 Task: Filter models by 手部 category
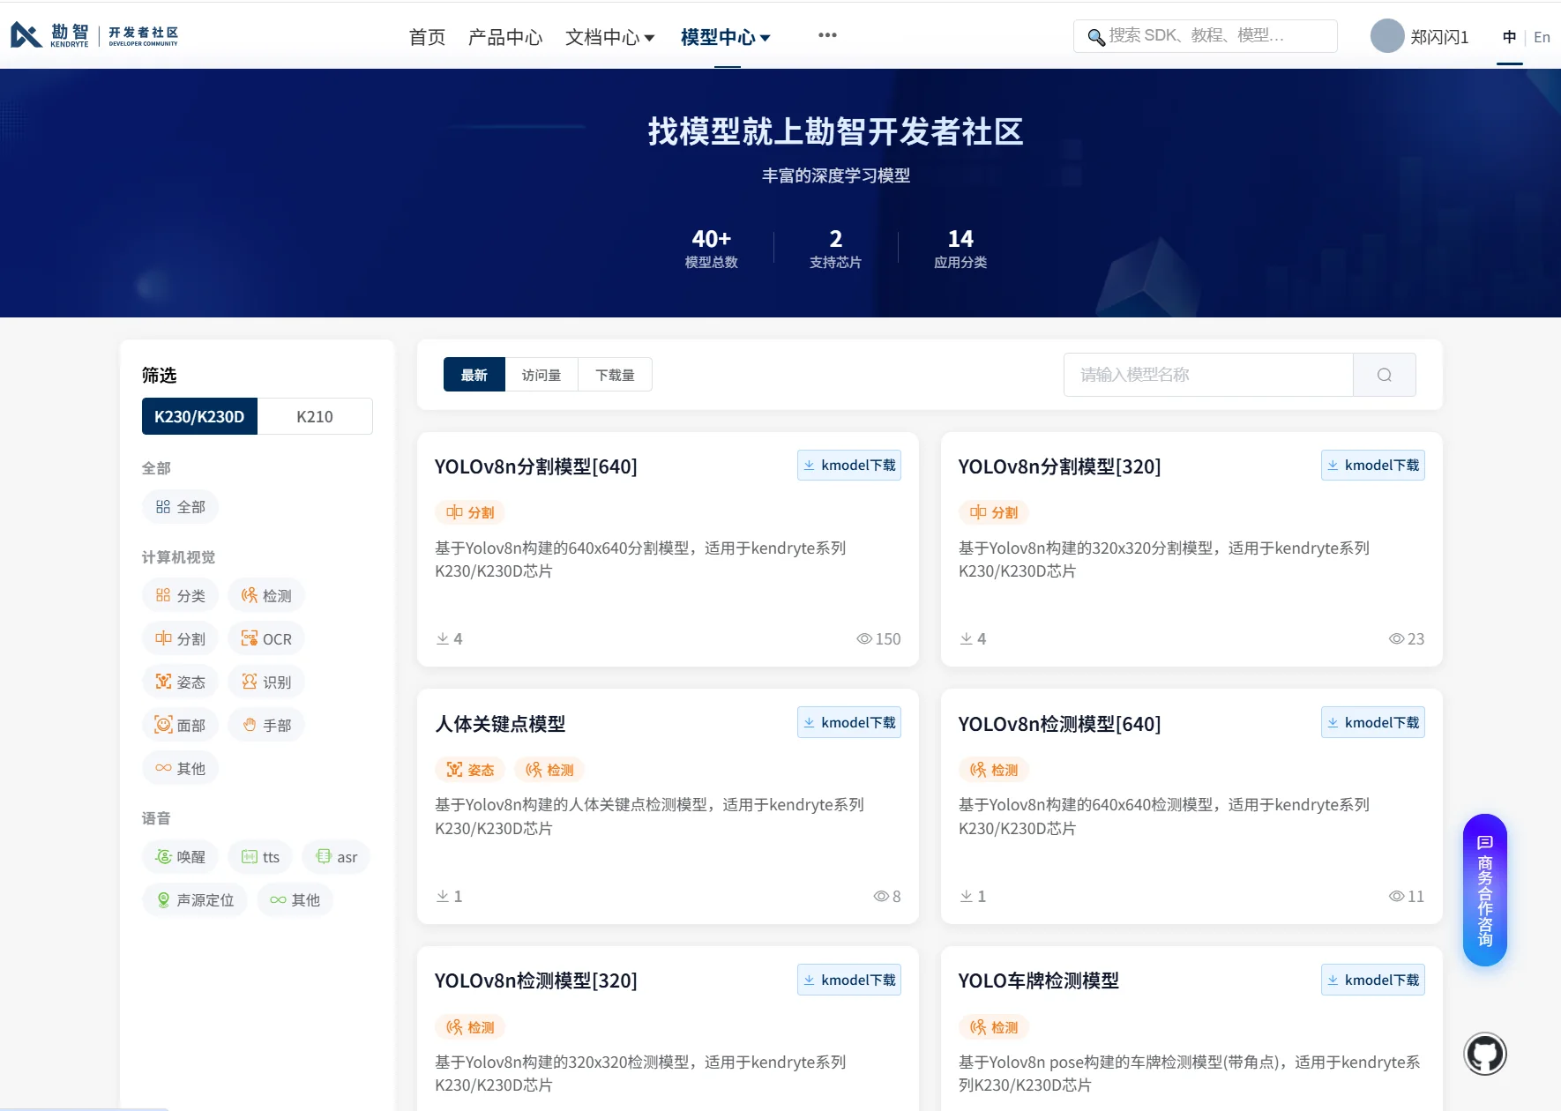(266, 726)
